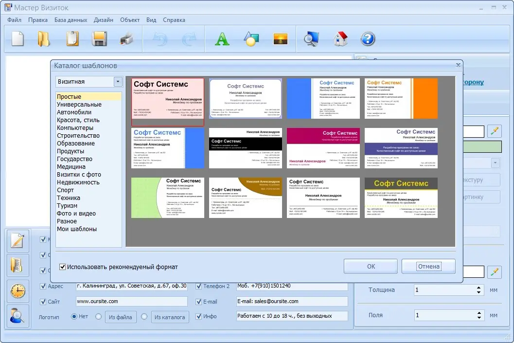This screenshot has width=514, height=343.
Task: Expand the Визитная type dropdown
Action: coord(118,82)
